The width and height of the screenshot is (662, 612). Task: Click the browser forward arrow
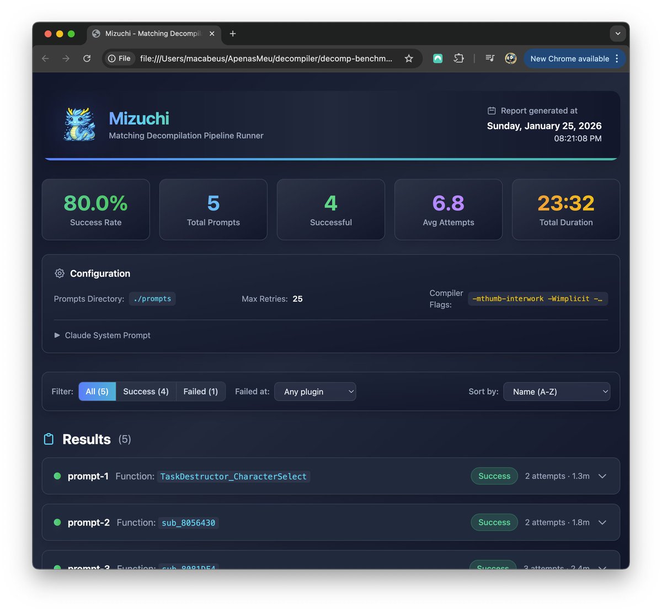[x=66, y=58]
